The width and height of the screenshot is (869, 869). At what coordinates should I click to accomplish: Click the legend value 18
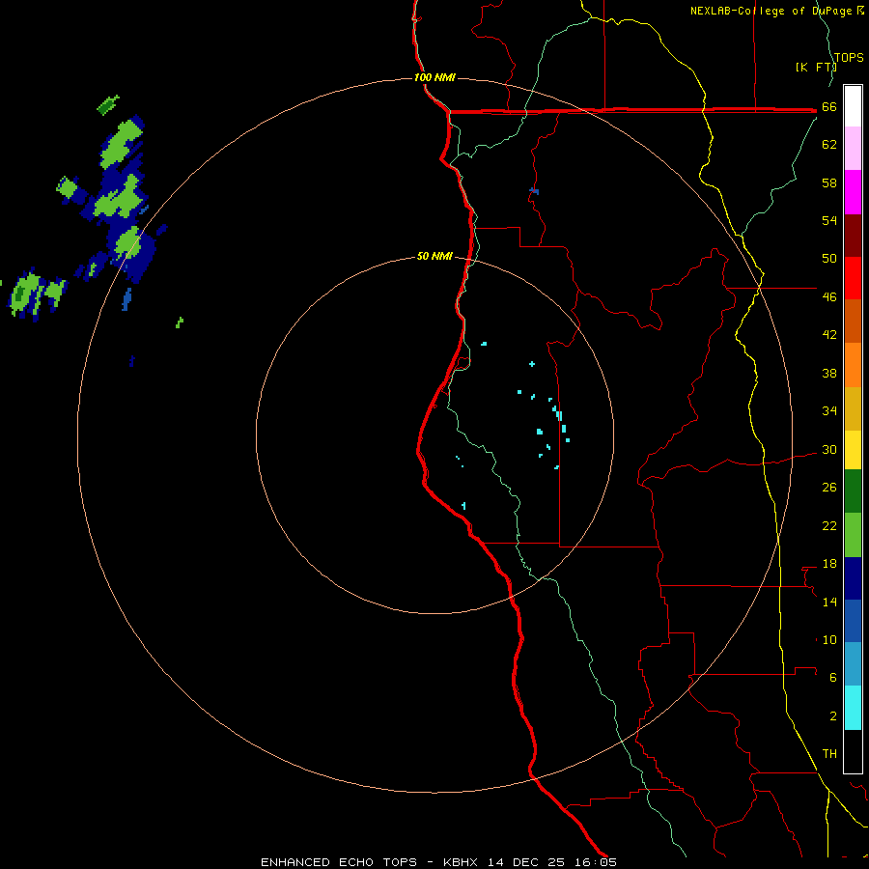click(829, 564)
